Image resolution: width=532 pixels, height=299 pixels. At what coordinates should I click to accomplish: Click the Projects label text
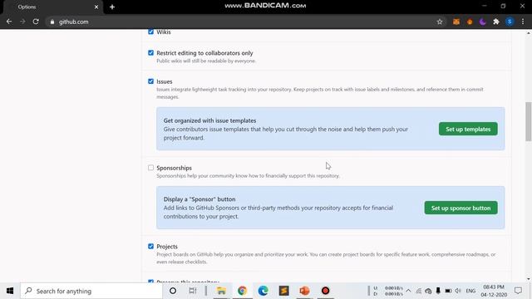click(x=167, y=247)
